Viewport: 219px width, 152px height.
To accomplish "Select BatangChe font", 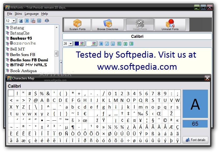I will pyautogui.click(x=20, y=33).
